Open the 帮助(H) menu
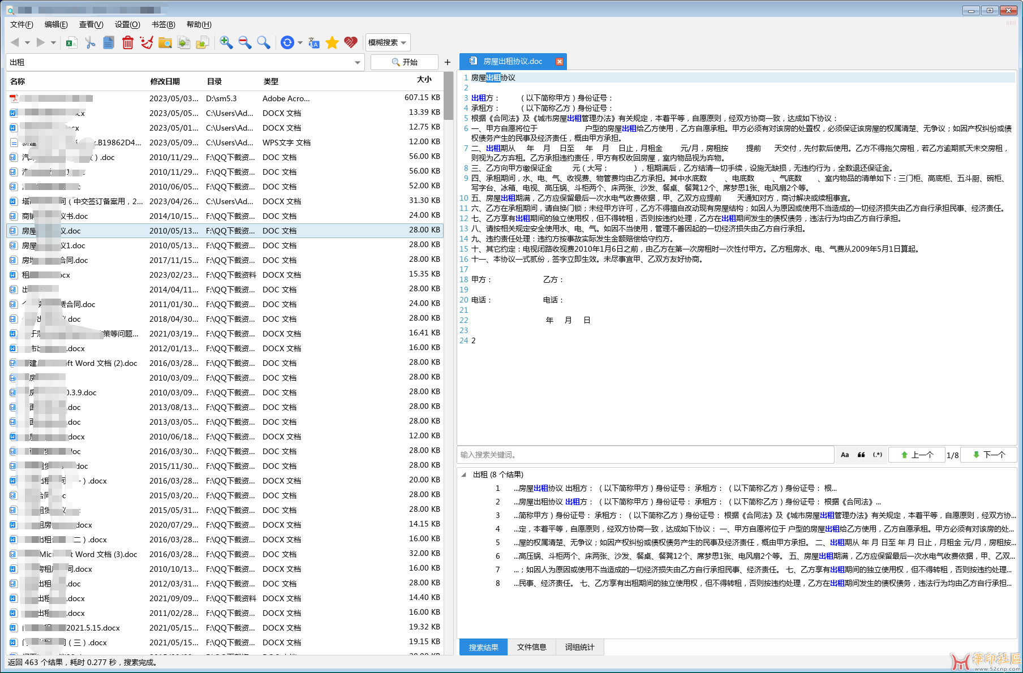The height and width of the screenshot is (673, 1023). (x=199, y=24)
